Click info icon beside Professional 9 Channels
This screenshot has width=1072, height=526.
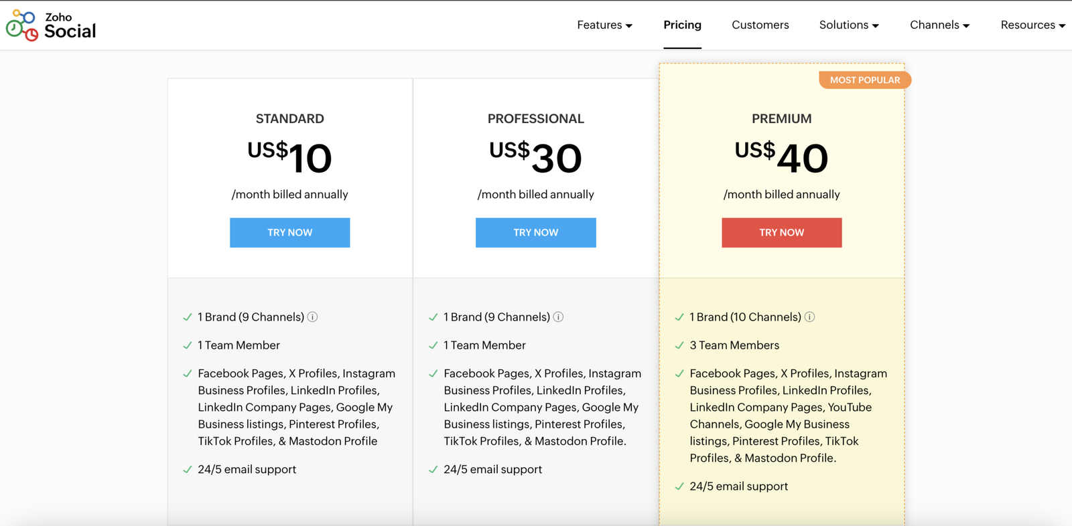tap(558, 317)
